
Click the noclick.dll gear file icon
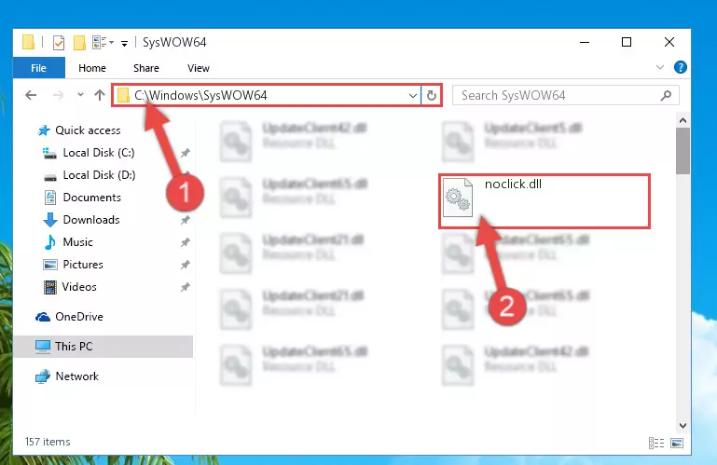(x=458, y=198)
